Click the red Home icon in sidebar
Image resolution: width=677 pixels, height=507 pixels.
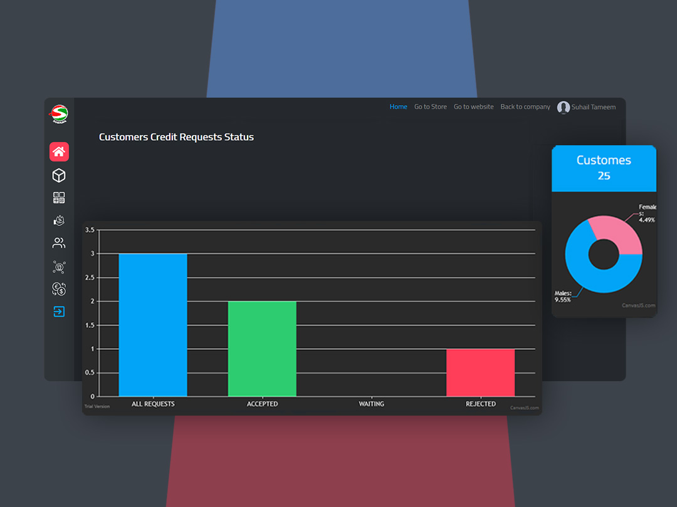click(x=59, y=151)
